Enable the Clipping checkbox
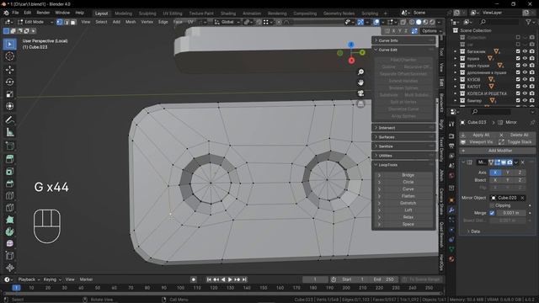This screenshot has height=303, width=539. click(492, 205)
